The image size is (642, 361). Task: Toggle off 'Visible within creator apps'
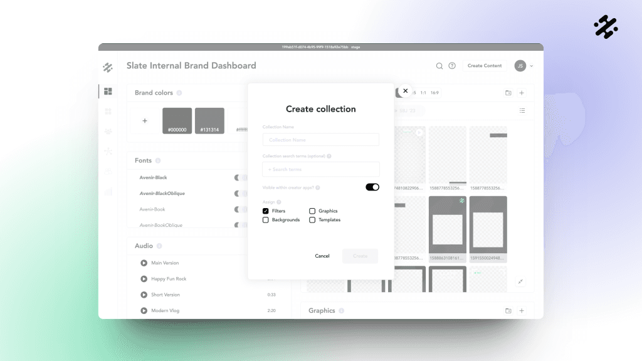coord(372,187)
